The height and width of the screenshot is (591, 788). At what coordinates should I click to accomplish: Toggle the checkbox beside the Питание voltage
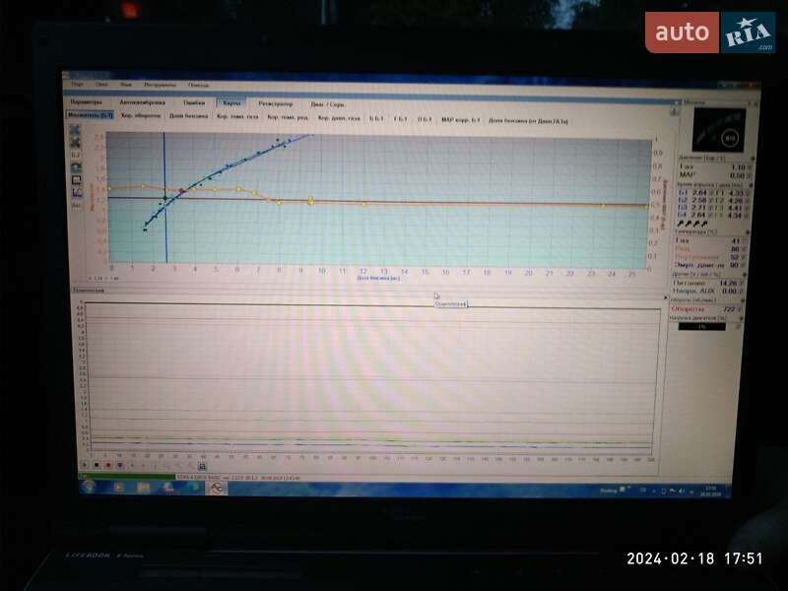click(x=753, y=283)
